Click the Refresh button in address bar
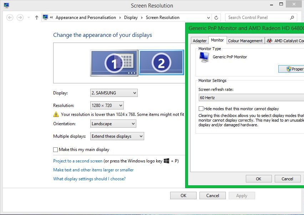304x215 pixels. click(216, 18)
